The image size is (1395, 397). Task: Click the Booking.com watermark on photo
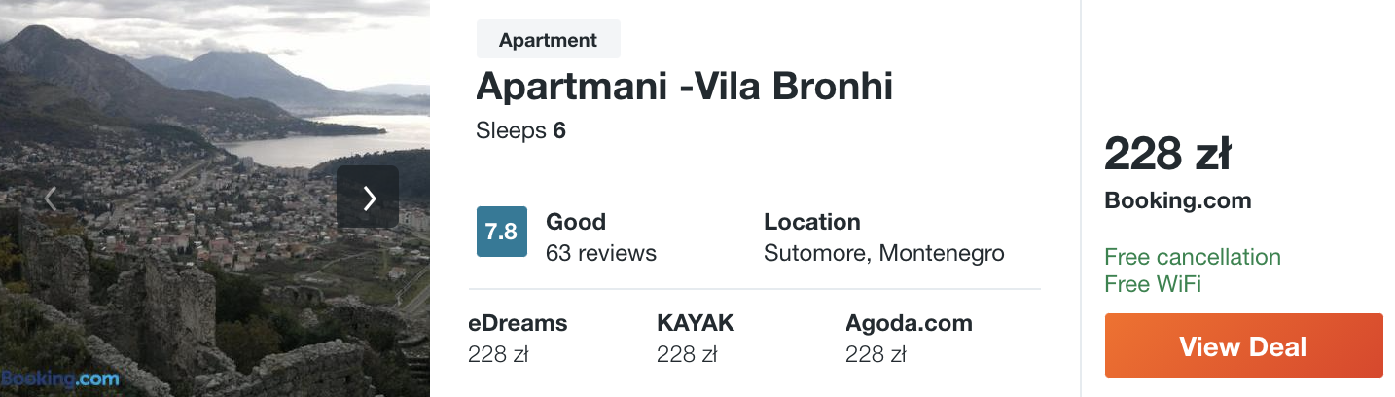click(x=60, y=379)
